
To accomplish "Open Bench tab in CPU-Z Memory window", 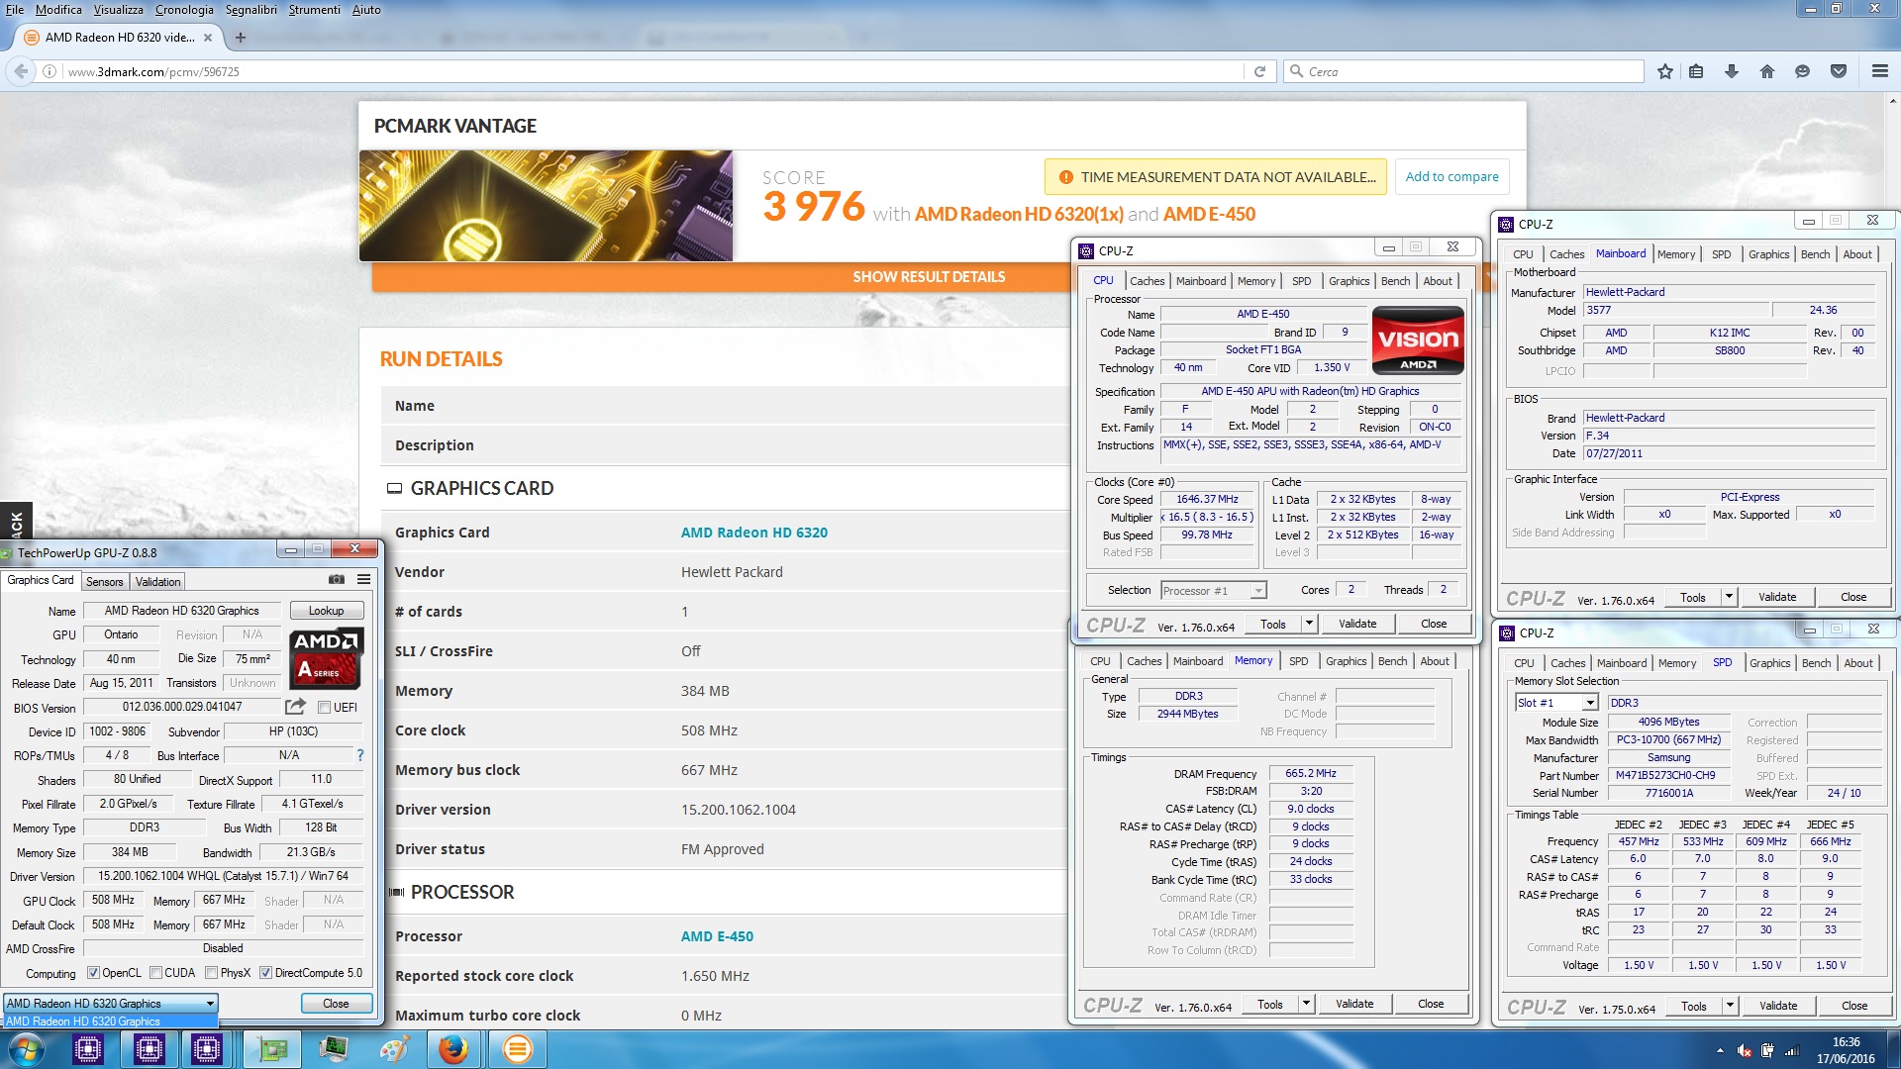I will coord(1392,661).
